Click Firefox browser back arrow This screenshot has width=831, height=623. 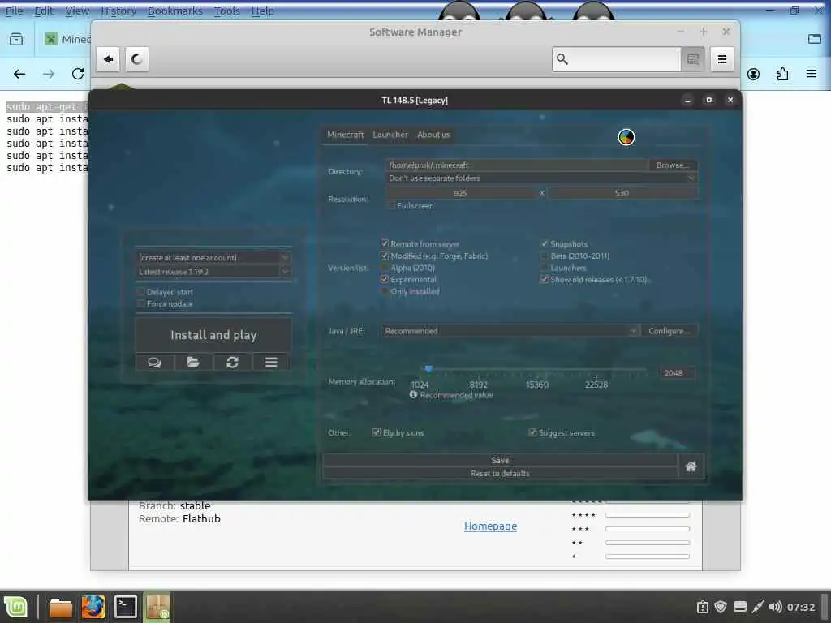coord(19,74)
